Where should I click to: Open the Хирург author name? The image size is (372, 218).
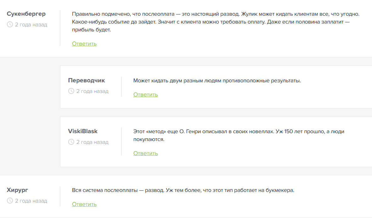tap(17, 190)
